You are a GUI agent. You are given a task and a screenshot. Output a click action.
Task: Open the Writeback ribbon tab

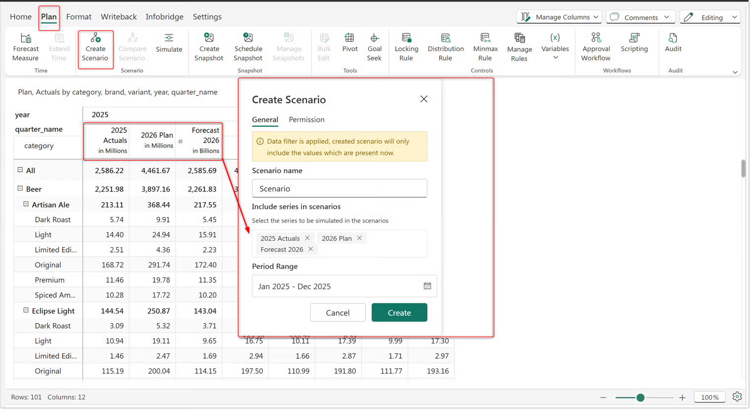118,17
